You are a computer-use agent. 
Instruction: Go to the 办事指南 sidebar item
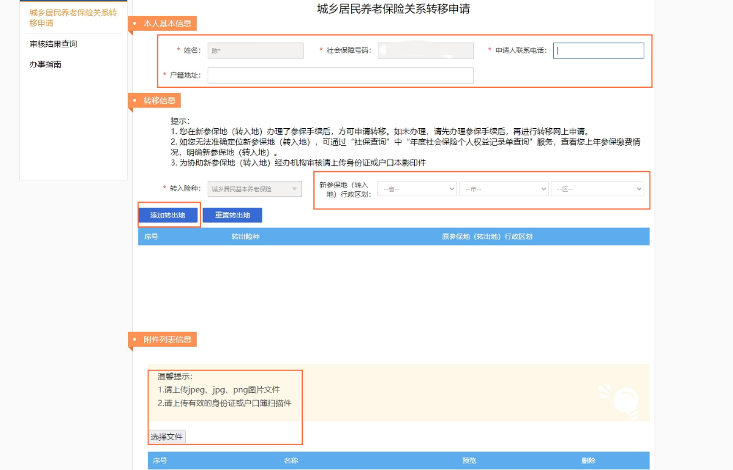coord(46,64)
